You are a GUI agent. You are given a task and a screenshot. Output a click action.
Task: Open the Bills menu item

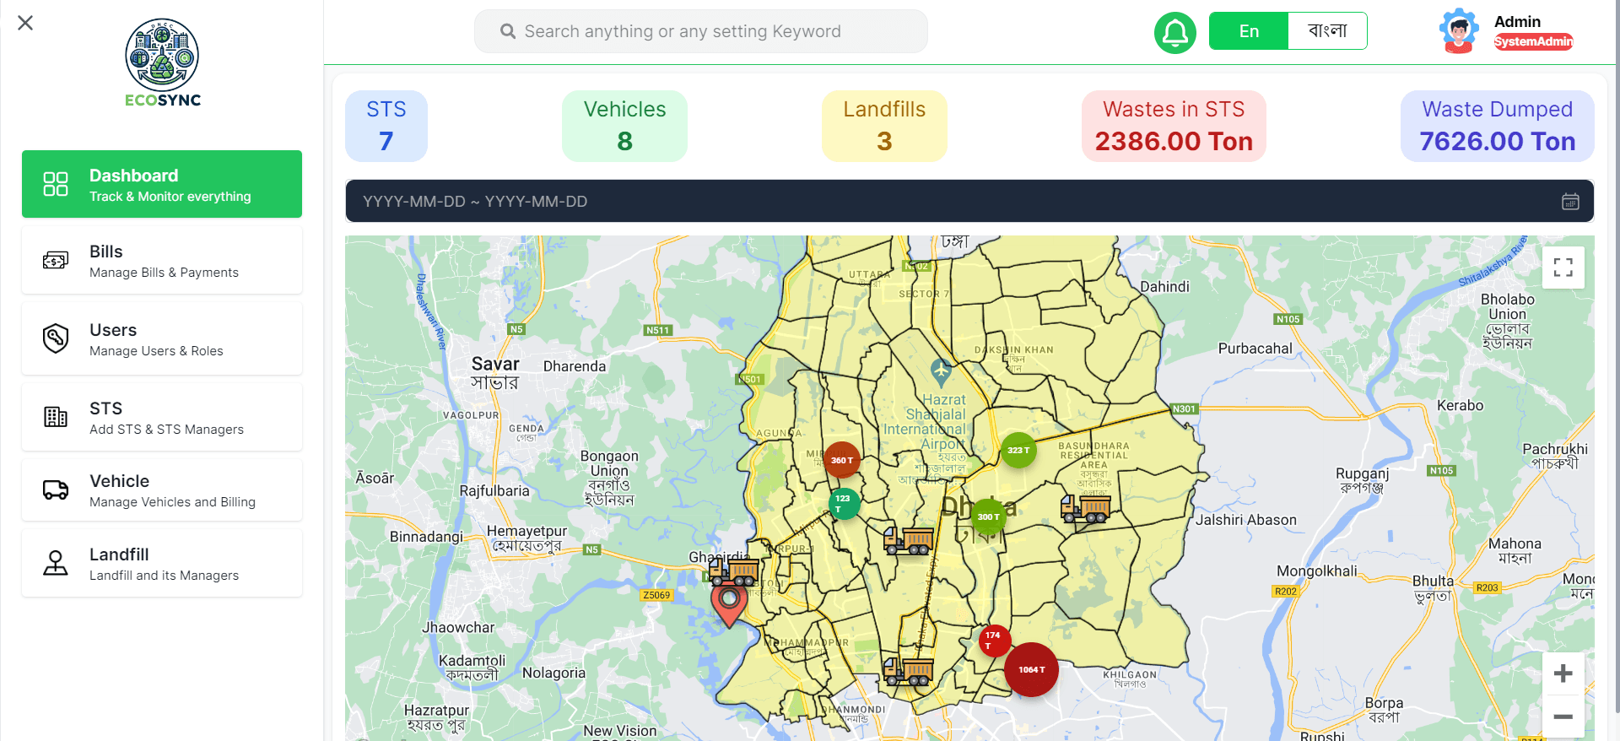tap(162, 260)
